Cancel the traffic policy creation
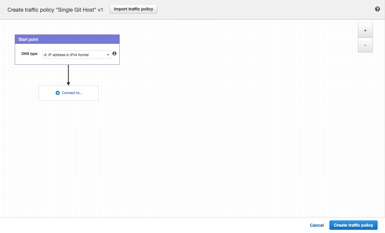Viewport: 385px width, 233px height. 317,225
